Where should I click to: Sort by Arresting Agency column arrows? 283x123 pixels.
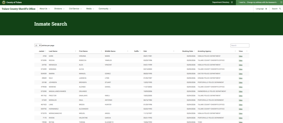235,51
